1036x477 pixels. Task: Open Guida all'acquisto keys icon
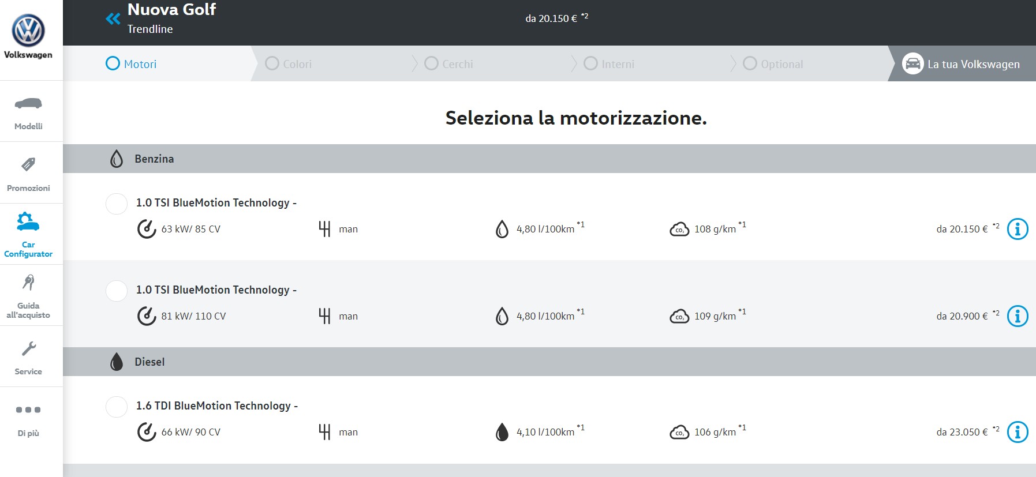click(x=28, y=283)
